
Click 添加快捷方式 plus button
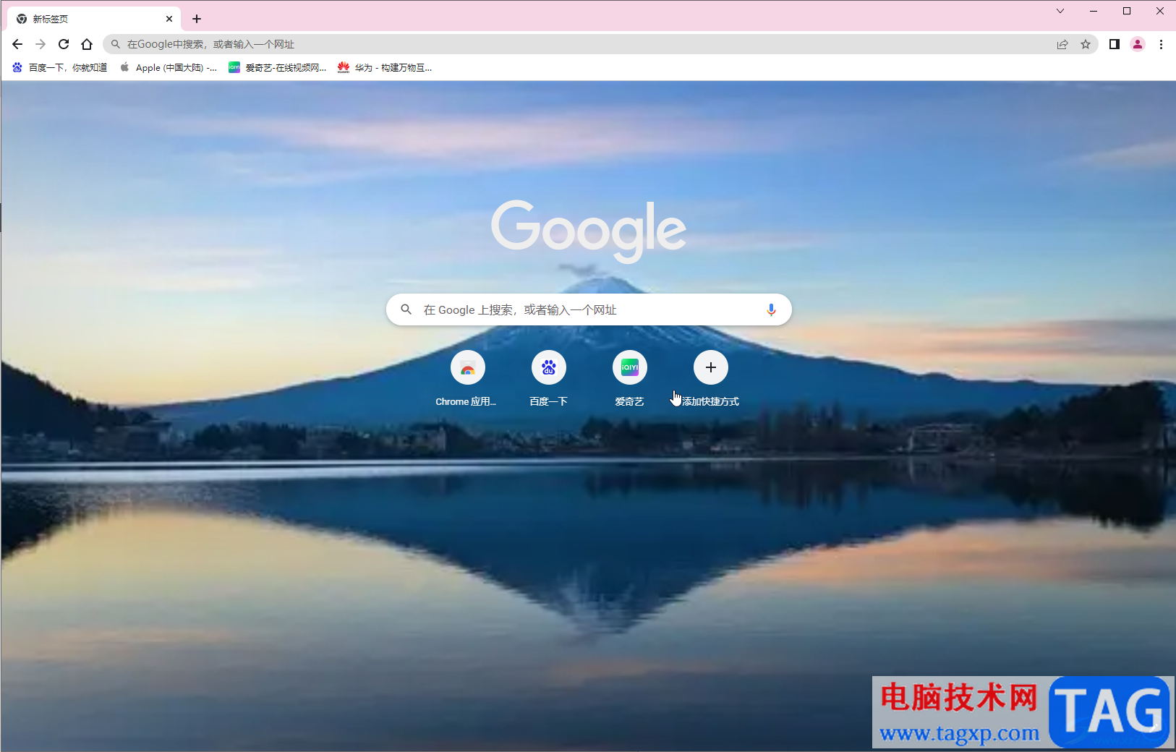[711, 367]
